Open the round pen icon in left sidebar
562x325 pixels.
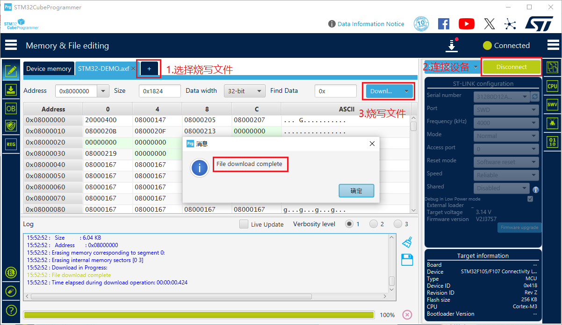tap(11, 291)
